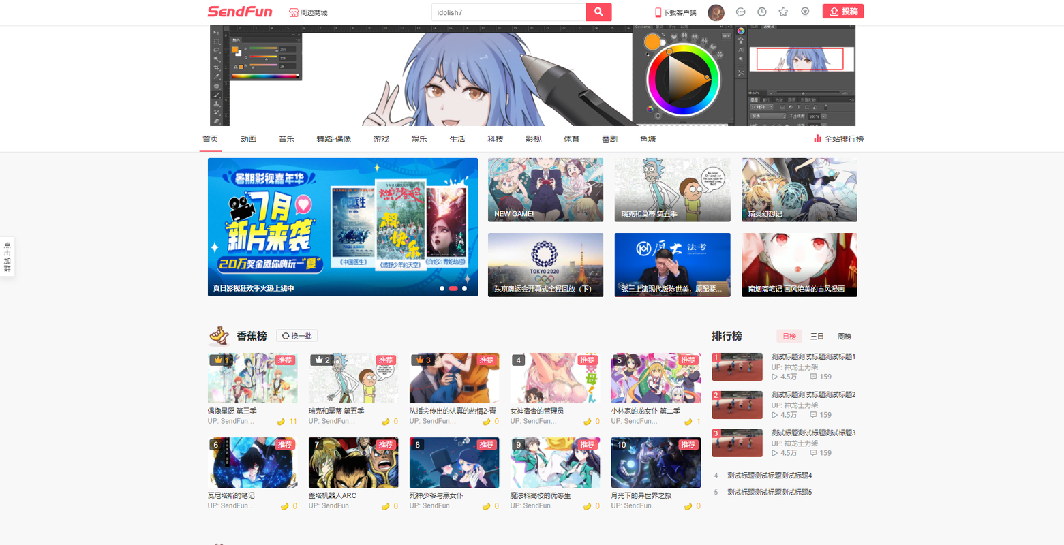The image size is (1064, 545).
Task: Click comment count icon for 测试标题3 video
Action: coord(813,453)
